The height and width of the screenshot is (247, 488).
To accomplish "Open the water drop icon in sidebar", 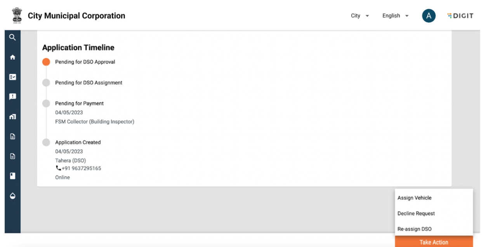I will pyautogui.click(x=12, y=196).
